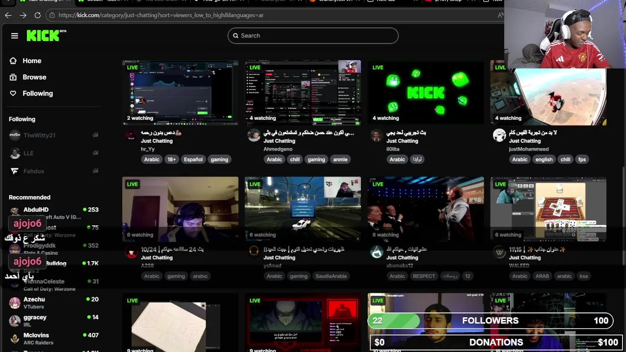The image size is (626, 352).
Task: Open W4LEED card game stream thumbnail
Action: 548,209
